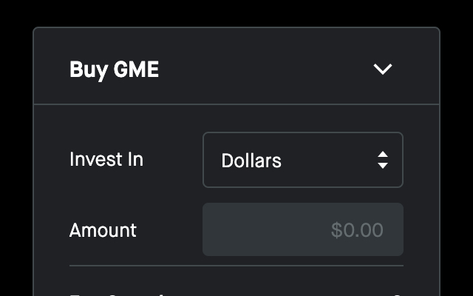The image size is (473, 296).
Task: Click the white downward chevron at top right
Action: [383, 69]
